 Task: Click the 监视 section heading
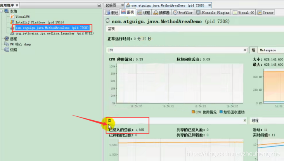click(x=111, y=29)
